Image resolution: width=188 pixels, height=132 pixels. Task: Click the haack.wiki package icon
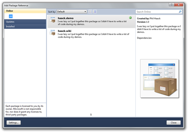click(x=52, y=33)
